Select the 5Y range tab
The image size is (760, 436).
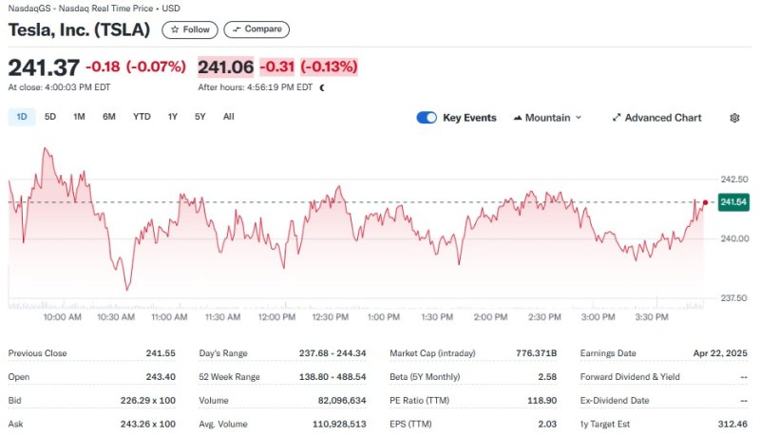(x=200, y=117)
